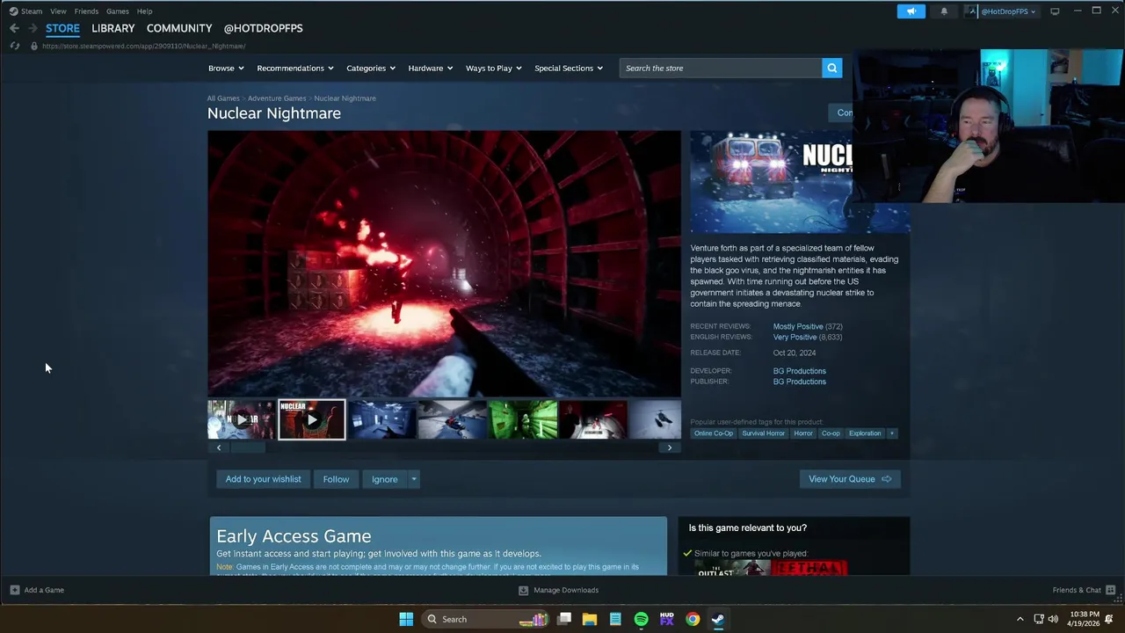This screenshot has height=633, width=1125.
Task: Click the Steam logo menu icon
Action: [13, 11]
